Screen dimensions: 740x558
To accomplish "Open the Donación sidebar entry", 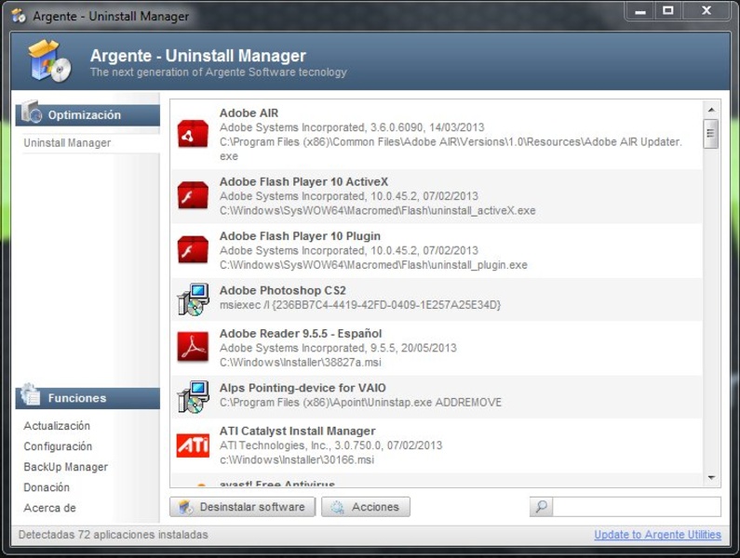I will (47, 487).
